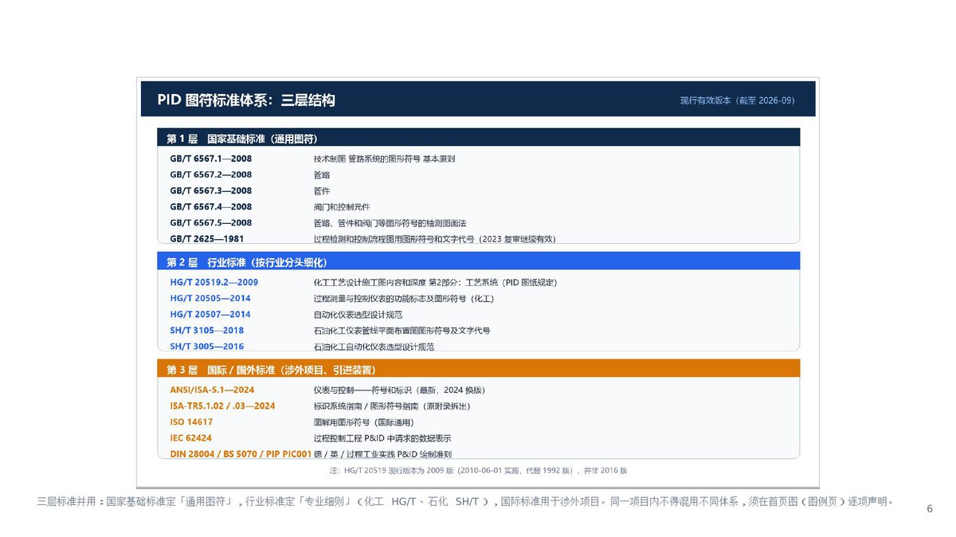Screen dimensions: 956x537
Task: Click HG/T 20519.2—2009 standard code
Action: pos(214,282)
